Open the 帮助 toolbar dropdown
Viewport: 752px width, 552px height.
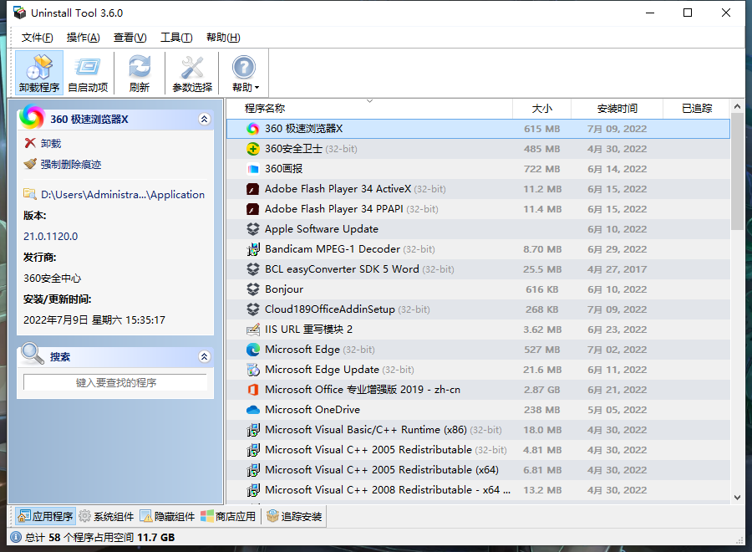click(244, 73)
